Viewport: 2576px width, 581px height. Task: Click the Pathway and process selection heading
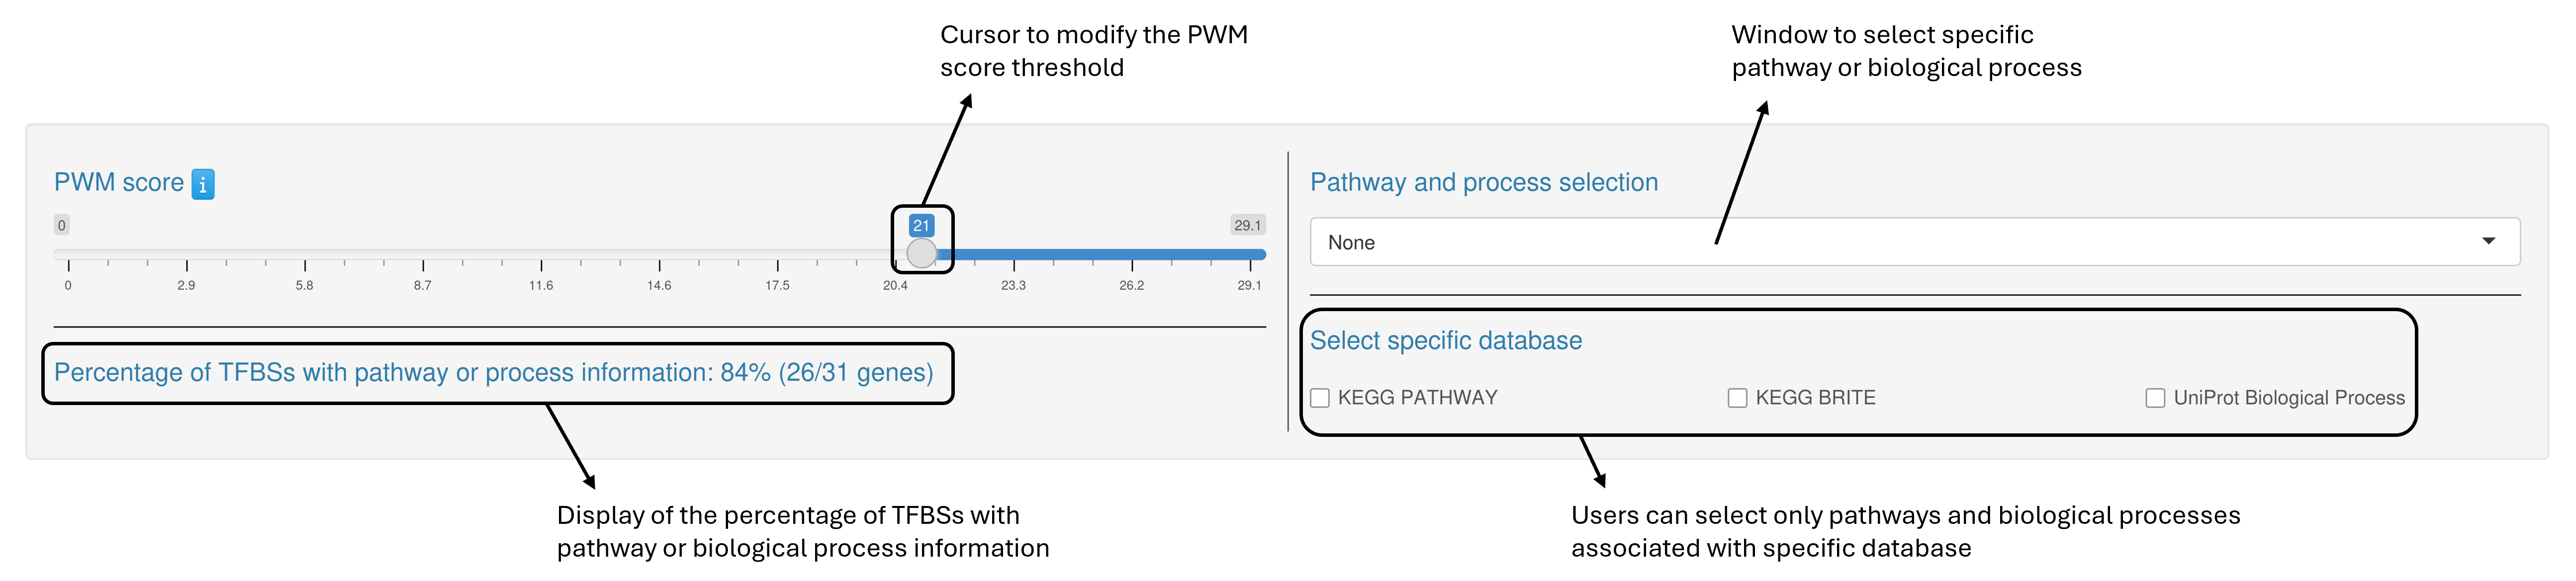(x=1483, y=183)
